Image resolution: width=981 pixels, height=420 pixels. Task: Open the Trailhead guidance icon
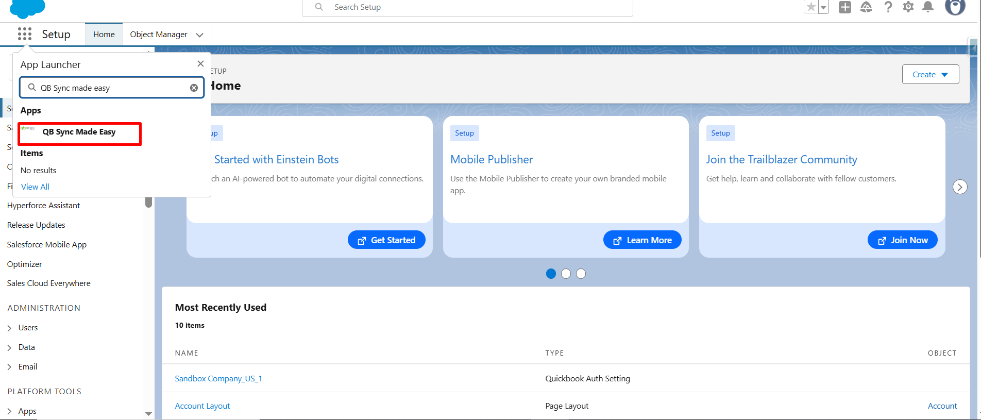click(x=866, y=7)
